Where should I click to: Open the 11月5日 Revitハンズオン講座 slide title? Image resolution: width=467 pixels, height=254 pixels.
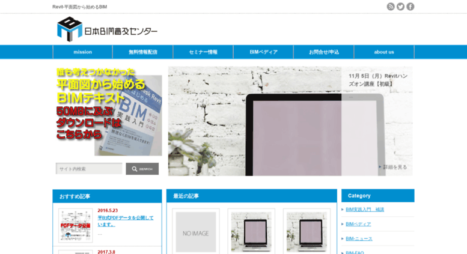tap(378, 80)
